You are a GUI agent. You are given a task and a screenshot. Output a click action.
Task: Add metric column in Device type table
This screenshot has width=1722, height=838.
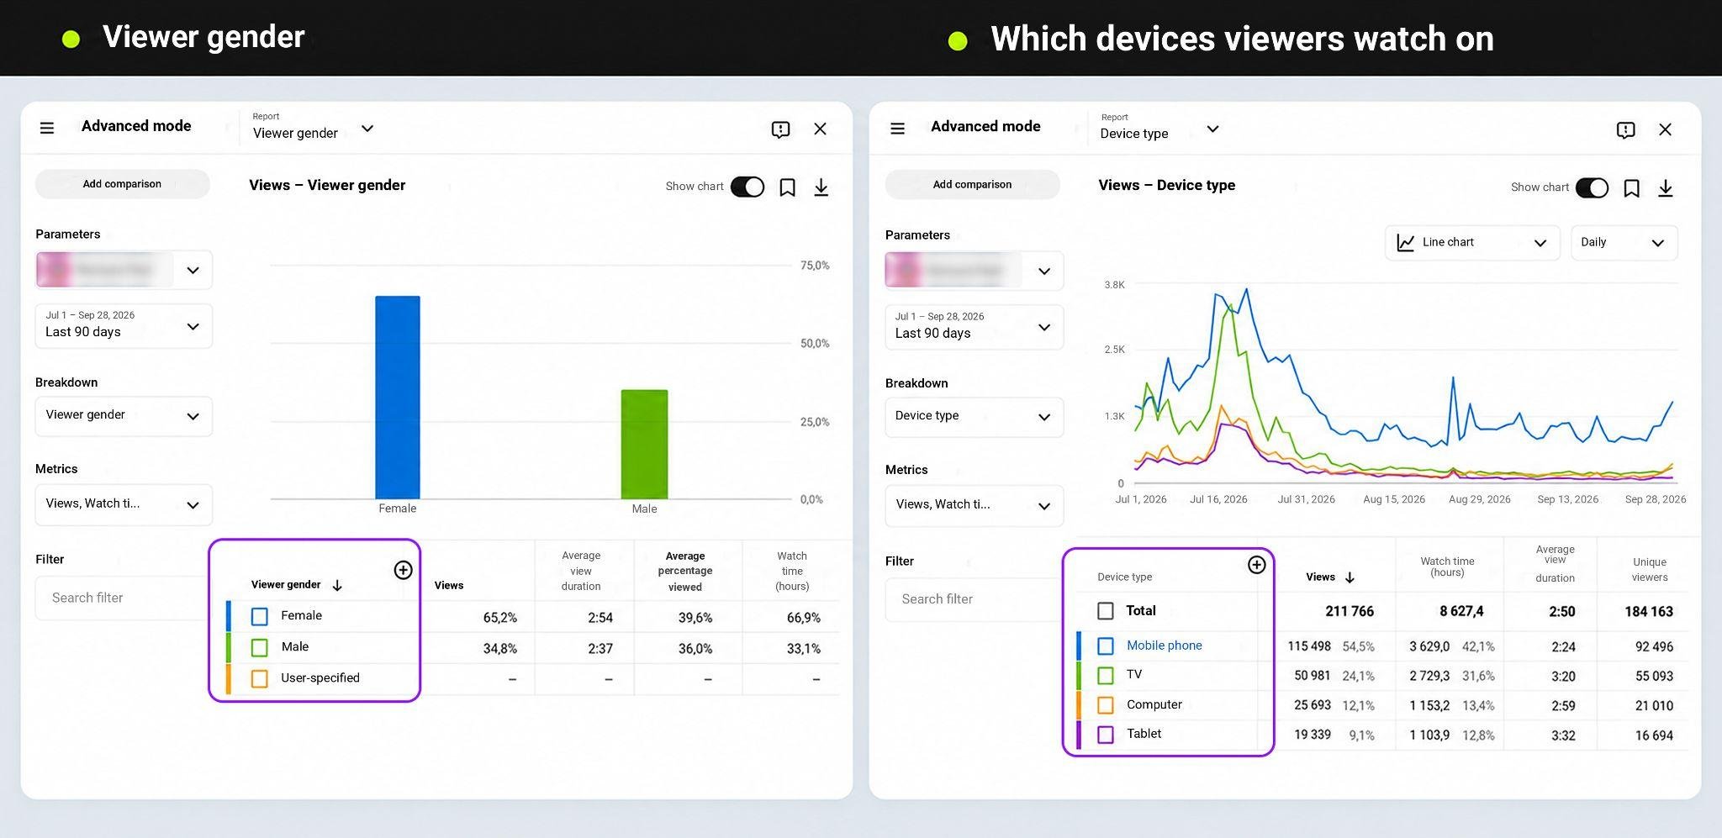(x=1256, y=565)
